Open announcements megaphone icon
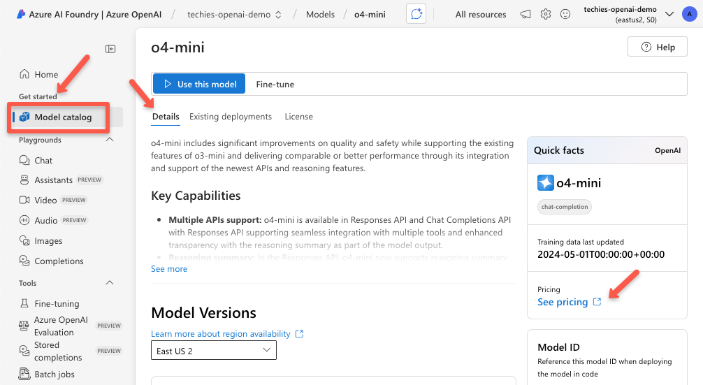The image size is (703, 385). 526,15
